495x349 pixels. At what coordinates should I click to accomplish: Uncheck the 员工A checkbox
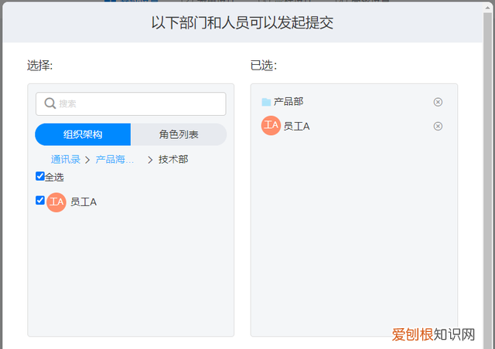[x=39, y=200]
